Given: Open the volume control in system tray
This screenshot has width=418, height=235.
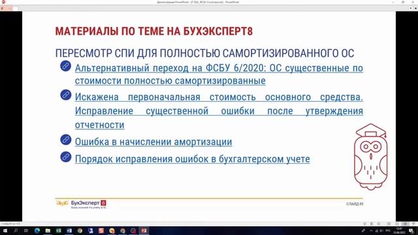Looking at the screenshot, I should pyautogui.click(x=381, y=230).
